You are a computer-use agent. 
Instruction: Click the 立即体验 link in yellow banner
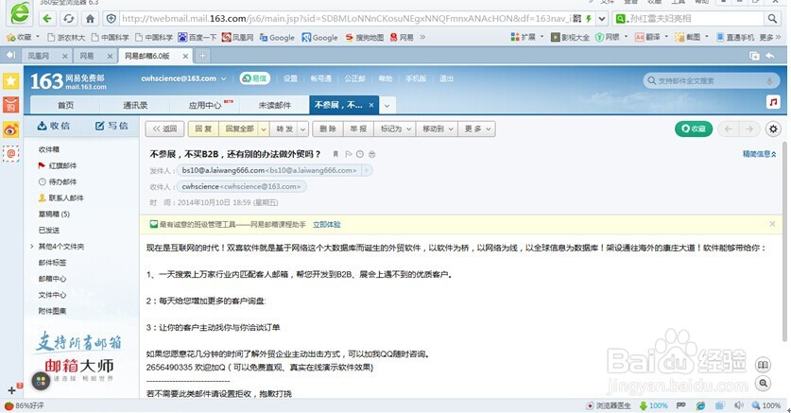pos(326,224)
